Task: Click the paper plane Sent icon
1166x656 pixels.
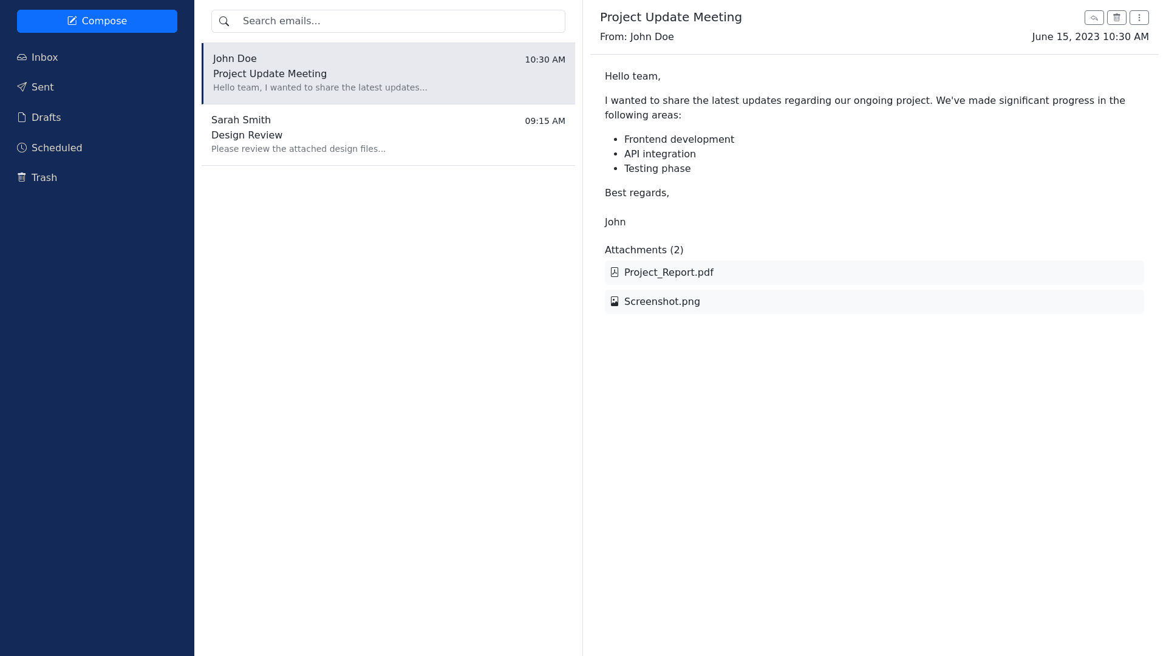Action: tap(22, 87)
